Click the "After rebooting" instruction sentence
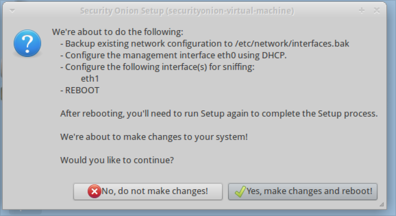396x216 pixels. point(218,114)
